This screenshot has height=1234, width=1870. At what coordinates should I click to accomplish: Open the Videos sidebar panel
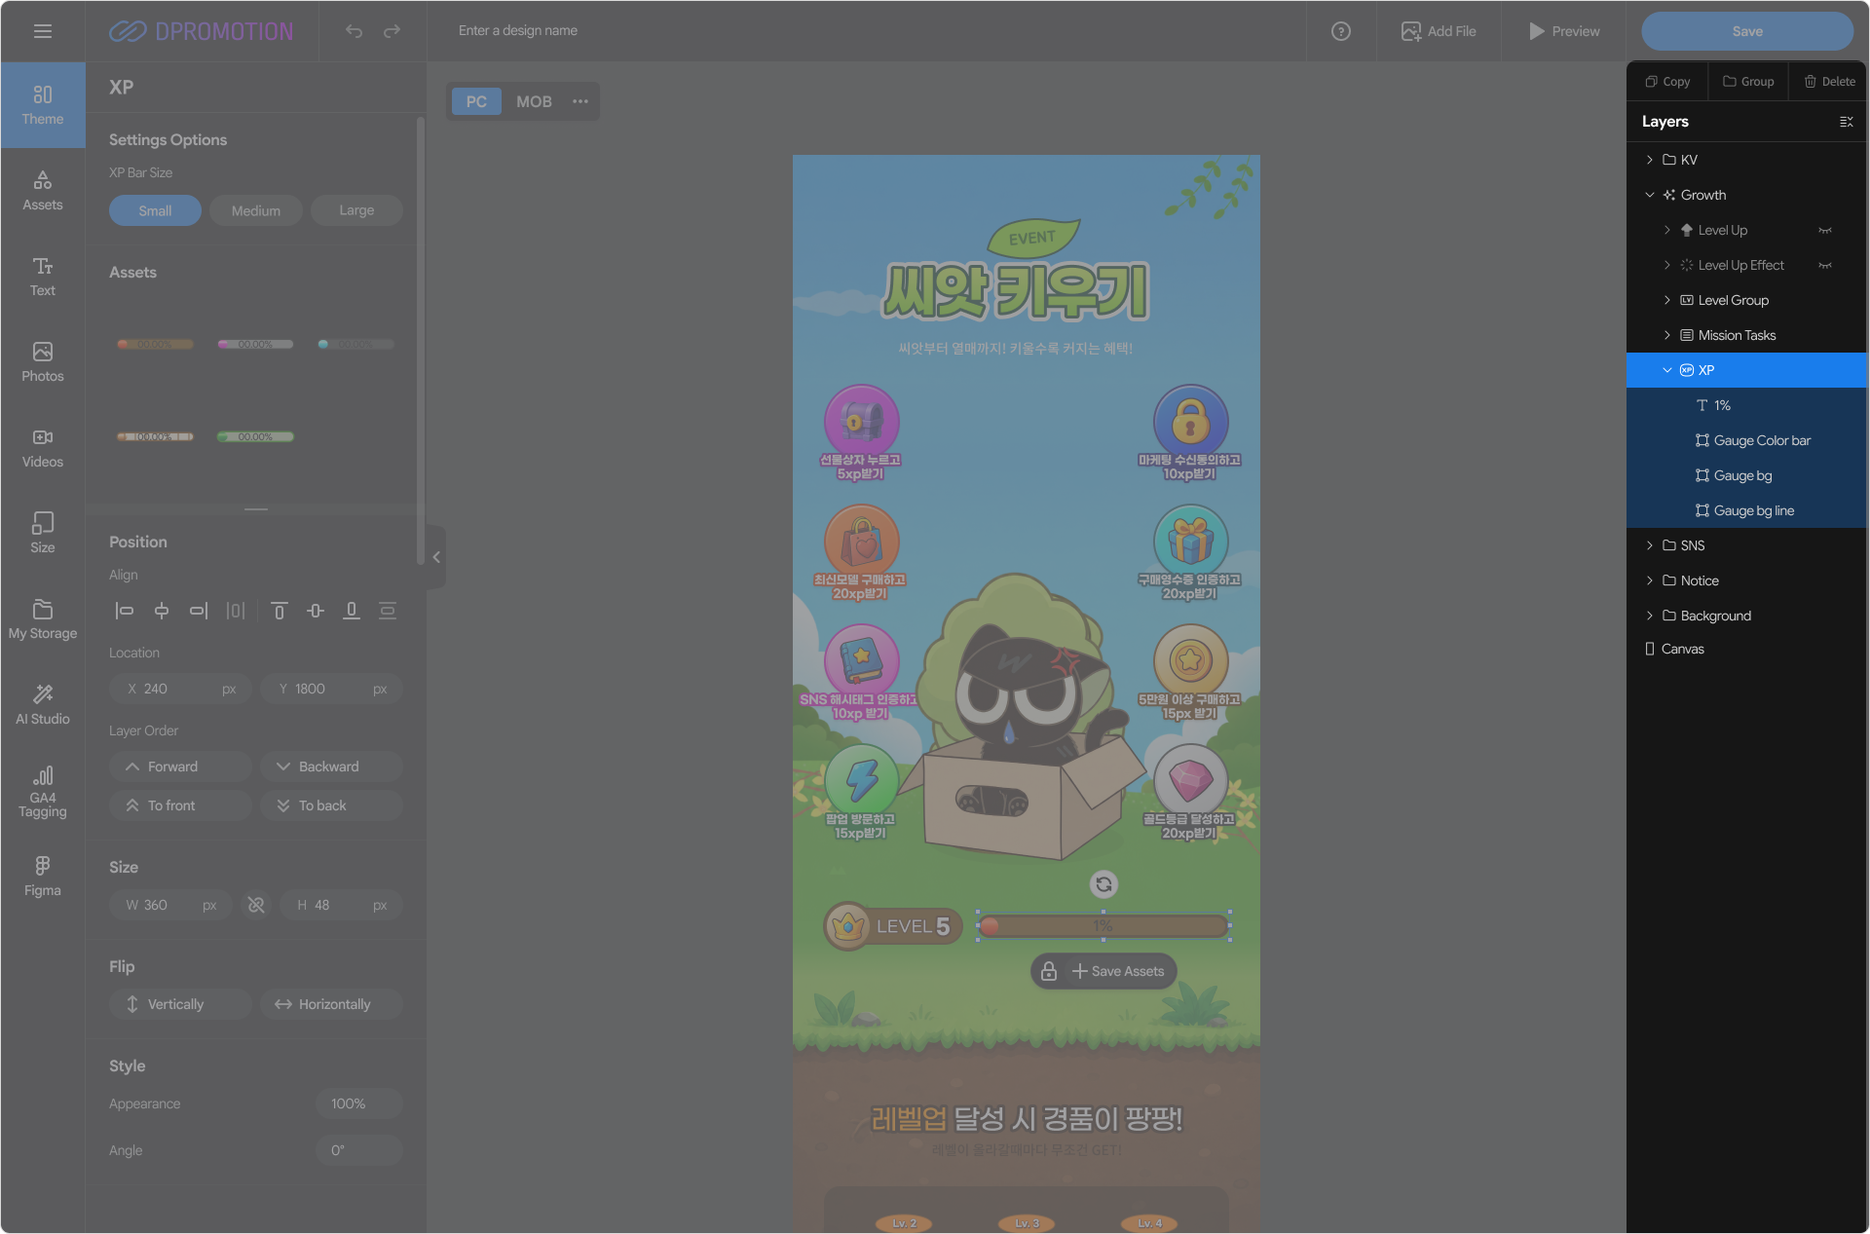(x=43, y=448)
